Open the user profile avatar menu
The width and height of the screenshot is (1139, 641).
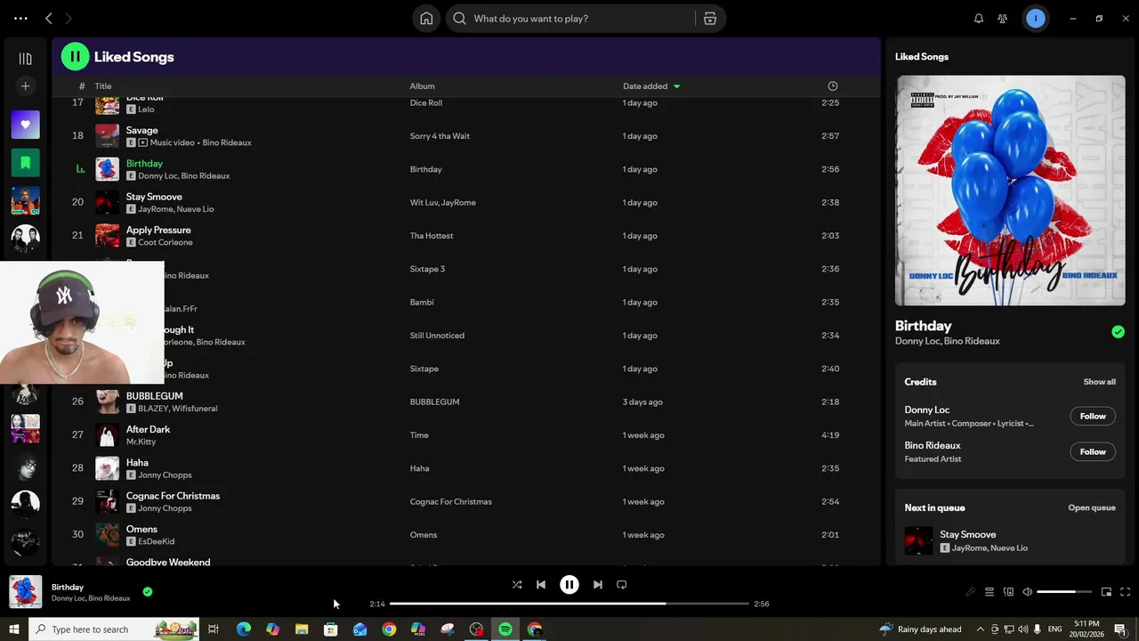1036,19
